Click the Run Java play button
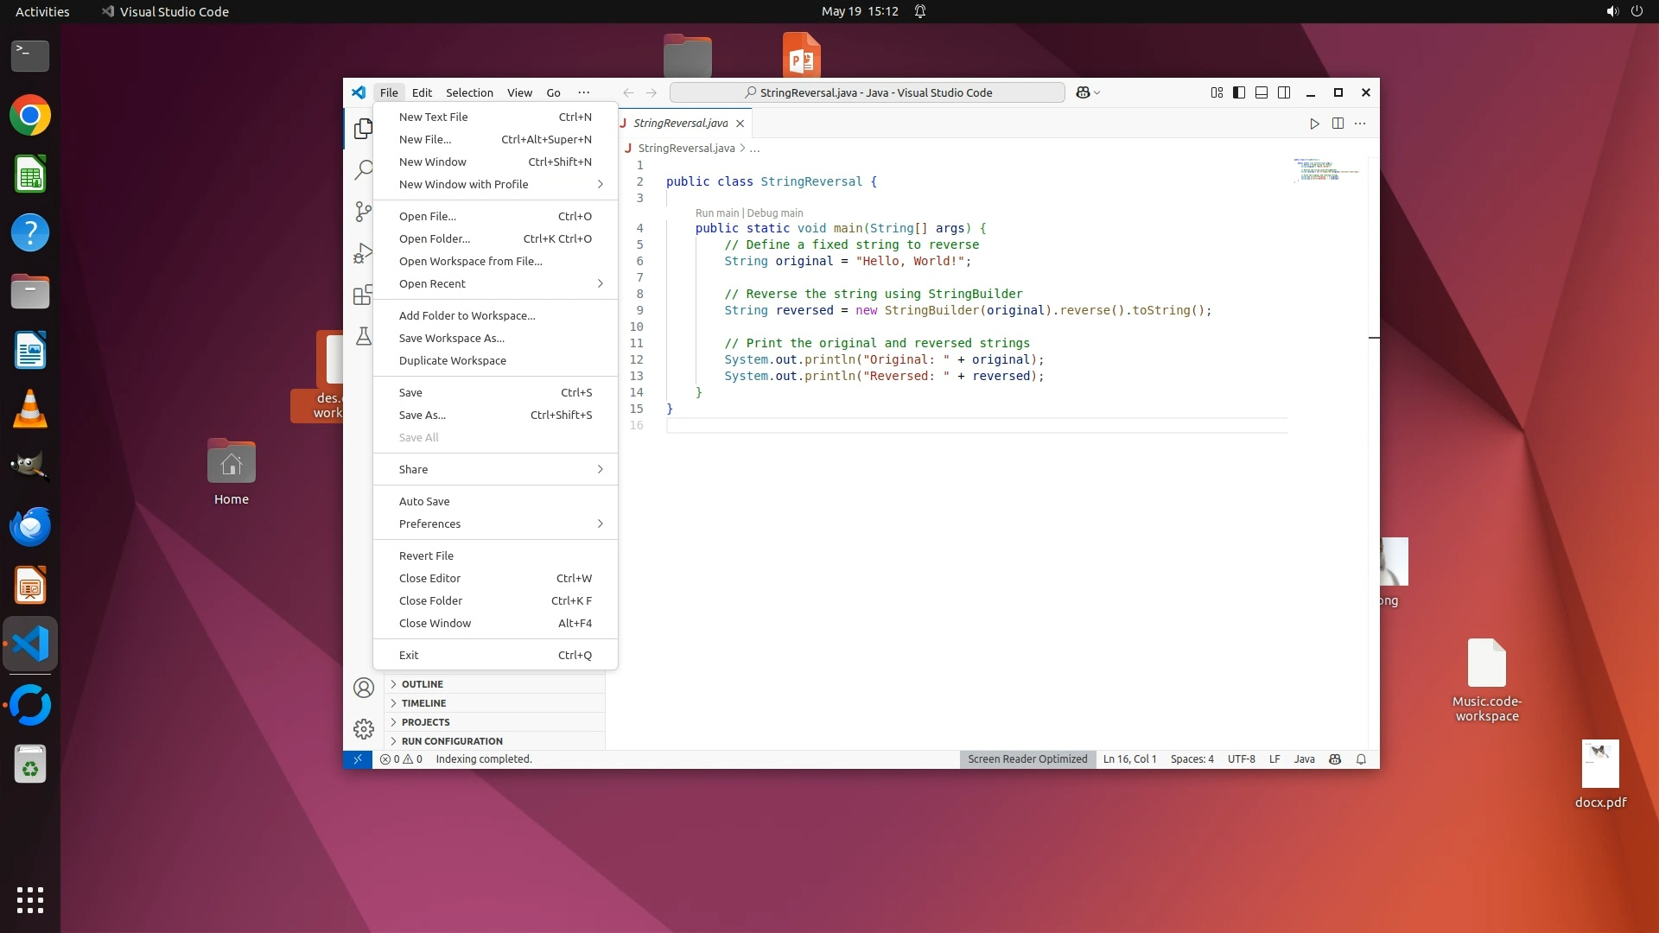The width and height of the screenshot is (1659, 933). [x=1314, y=124]
